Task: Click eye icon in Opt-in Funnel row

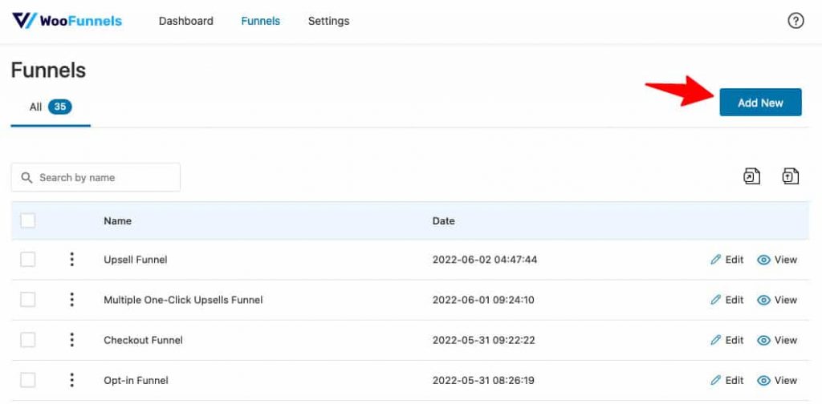Action: [x=764, y=381]
